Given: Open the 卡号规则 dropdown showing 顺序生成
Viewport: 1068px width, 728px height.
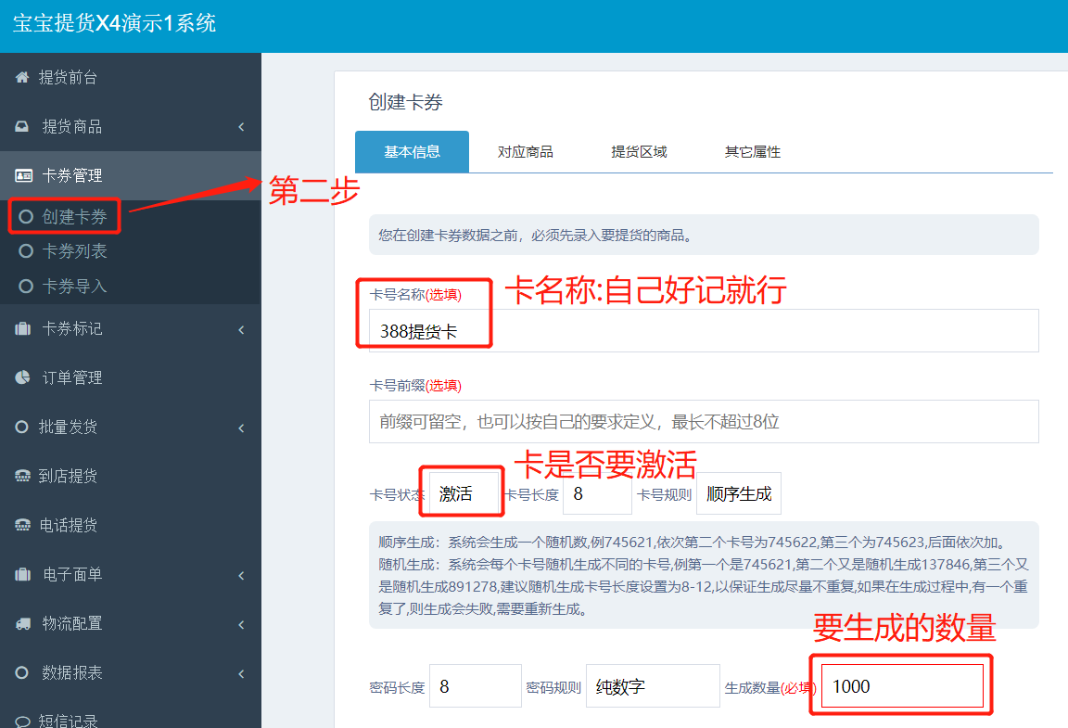Looking at the screenshot, I should (x=739, y=492).
